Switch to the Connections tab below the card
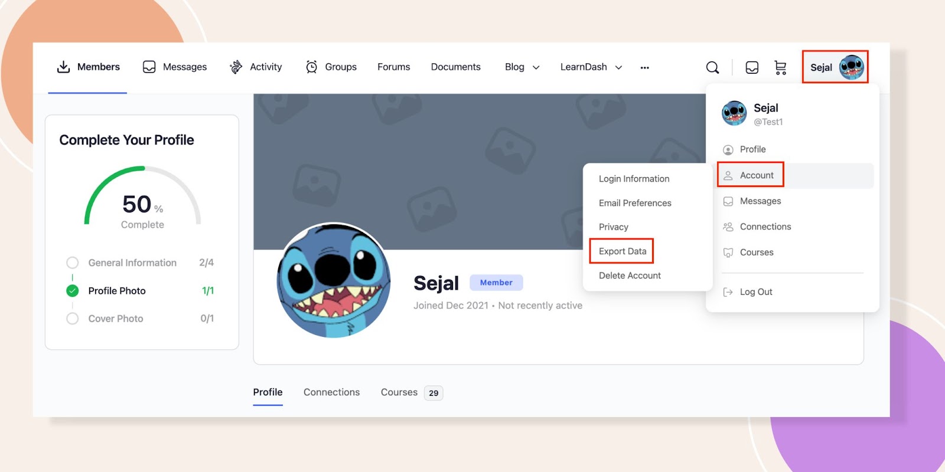 point(331,392)
